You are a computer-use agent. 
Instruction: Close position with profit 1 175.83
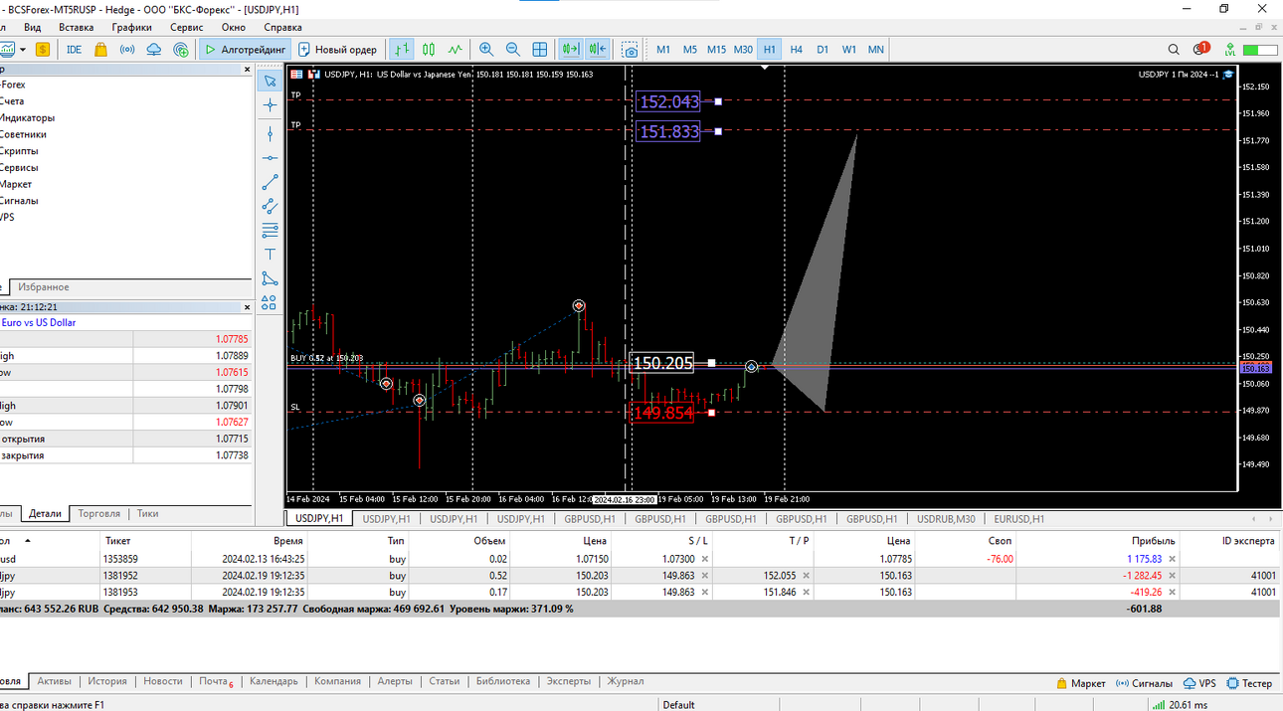click(x=1172, y=559)
